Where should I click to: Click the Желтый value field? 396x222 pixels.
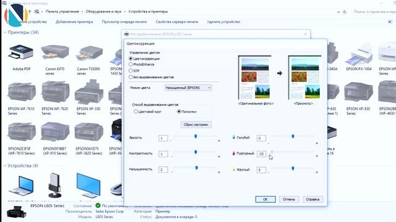click(x=261, y=170)
